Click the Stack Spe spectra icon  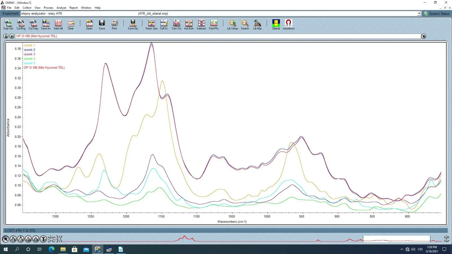[151, 24]
